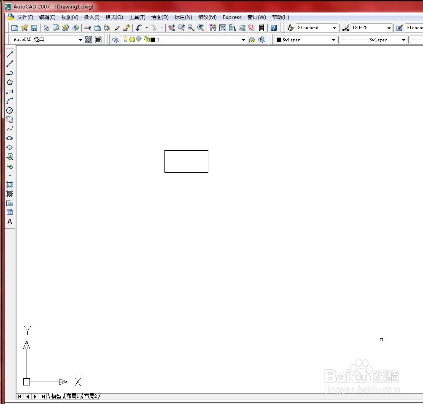
Task: Open the QuickCalc calculator
Action: point(261,28)
